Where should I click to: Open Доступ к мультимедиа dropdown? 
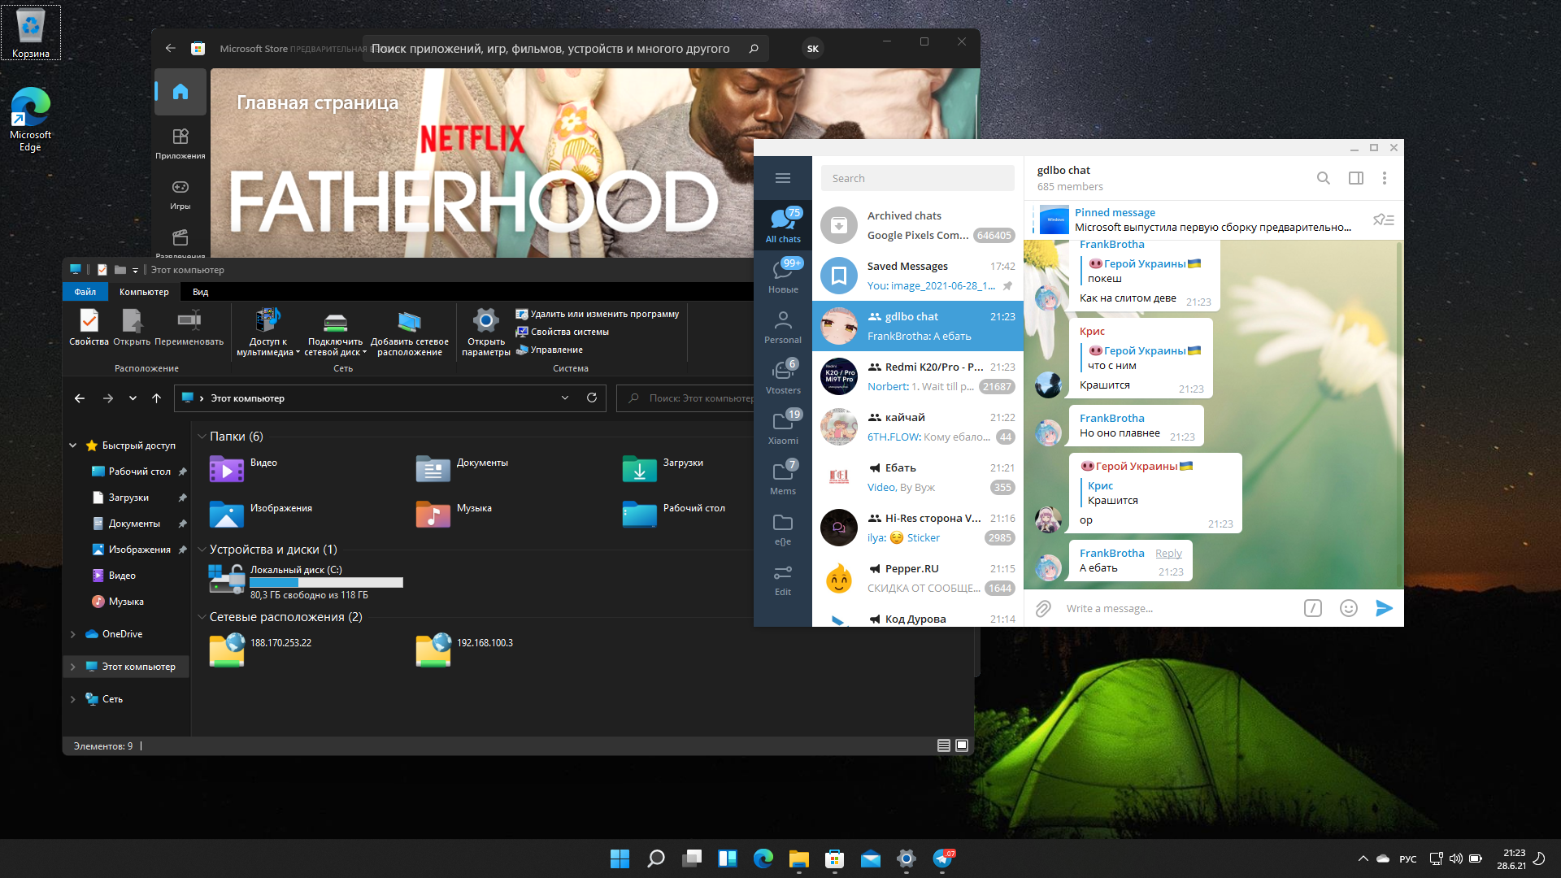tap(267, 332)
